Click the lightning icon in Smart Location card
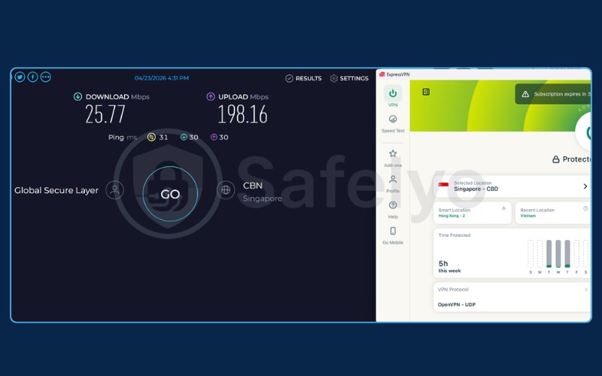The height and width of the screenshot is (376, 602). (x=503, y=208)
